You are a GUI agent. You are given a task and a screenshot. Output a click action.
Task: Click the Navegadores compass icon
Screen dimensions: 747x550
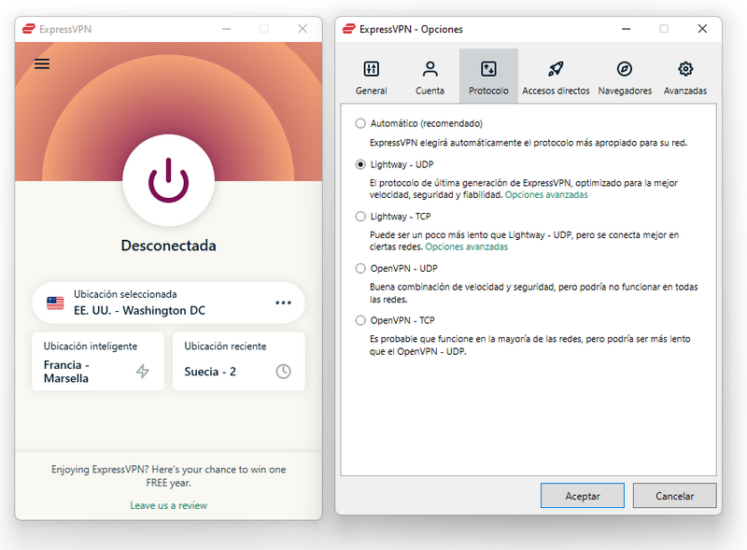[625, 69]
